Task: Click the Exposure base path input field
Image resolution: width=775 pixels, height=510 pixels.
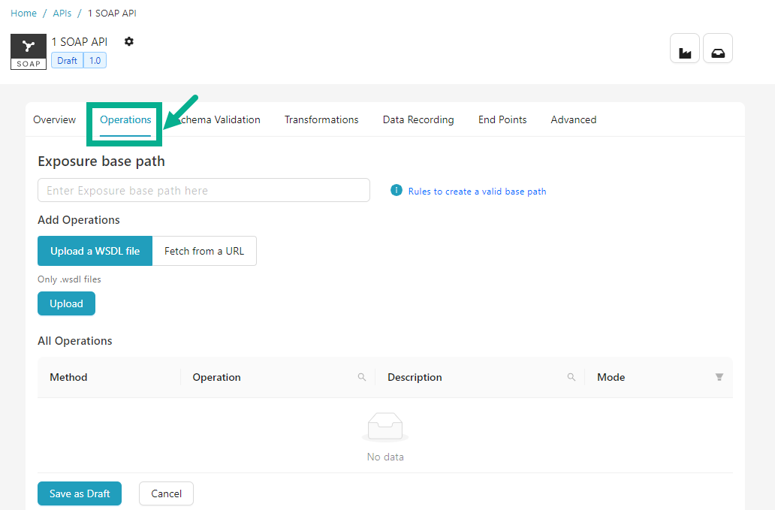Action: pos(204,190)
